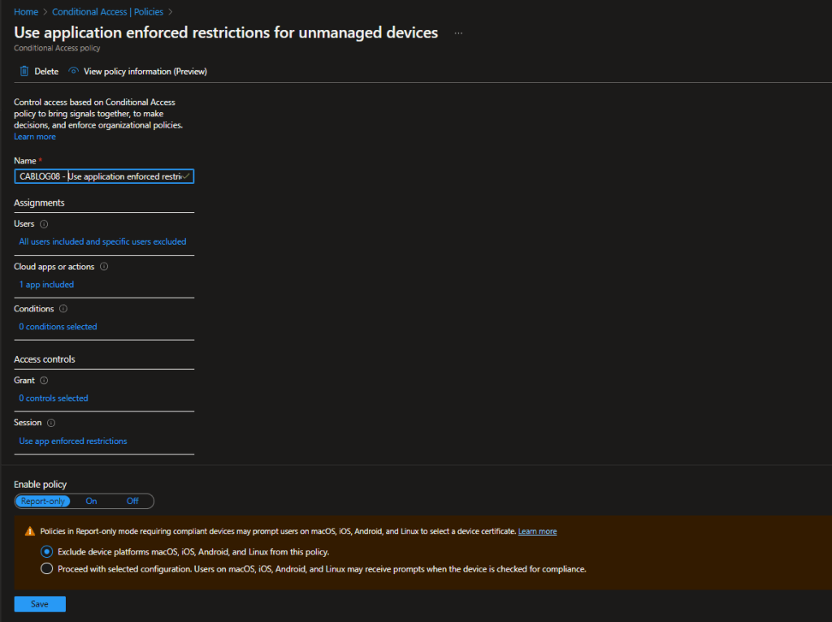Click the View policy information eye icon
The width and height of the screenshot is (832, 622).
pyautogui.click(x=74, y=72)
